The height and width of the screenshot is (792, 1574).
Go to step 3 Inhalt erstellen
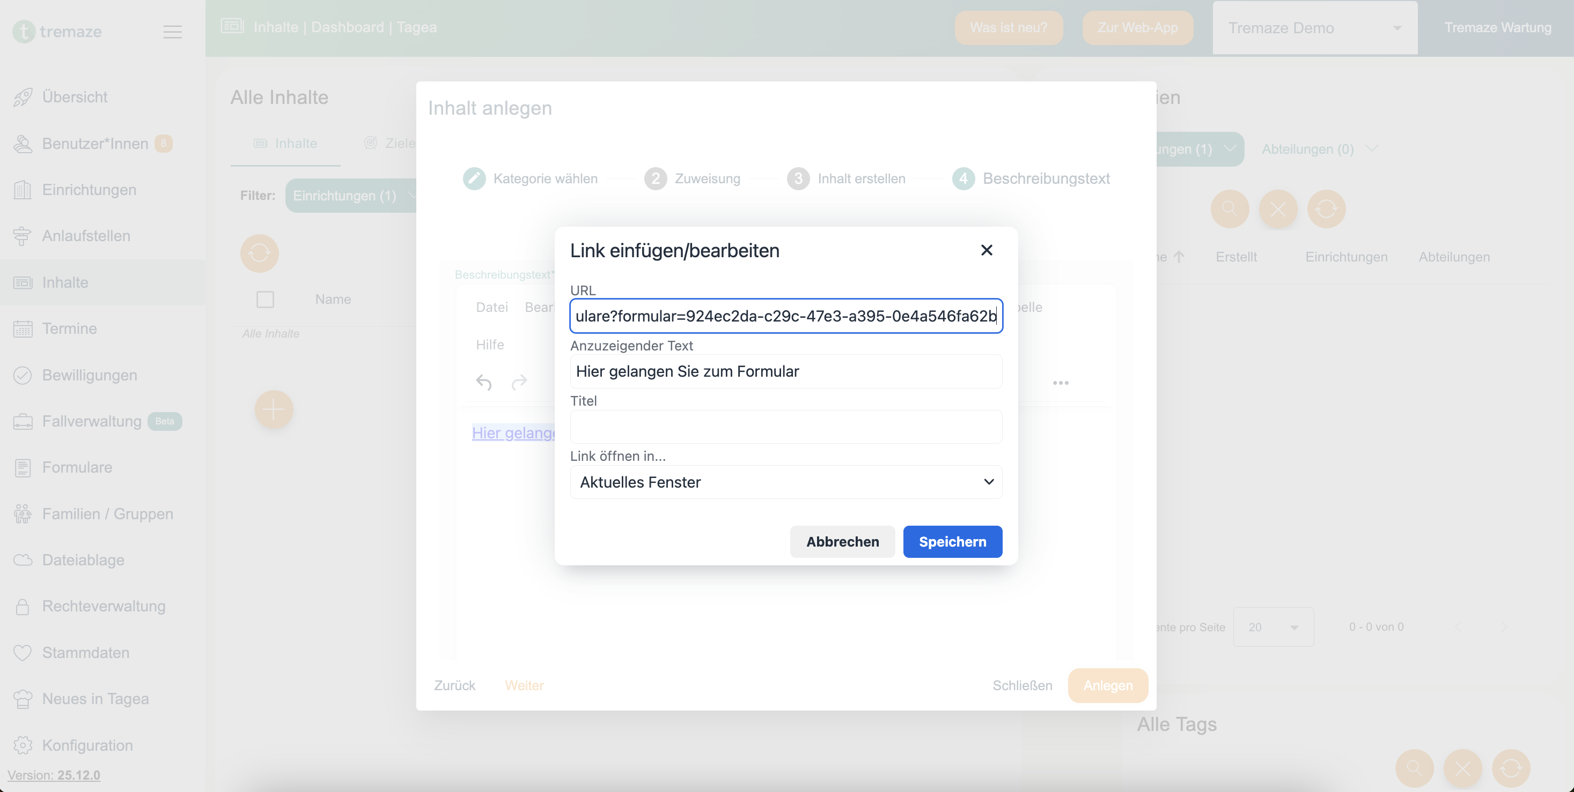pos(846,179)
